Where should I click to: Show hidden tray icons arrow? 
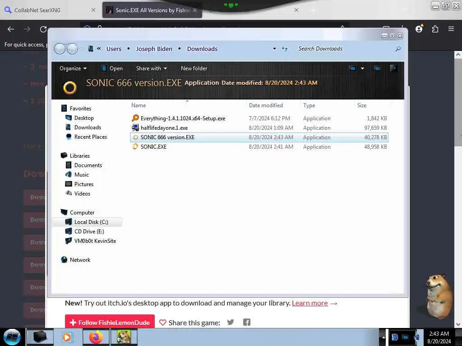383,337
